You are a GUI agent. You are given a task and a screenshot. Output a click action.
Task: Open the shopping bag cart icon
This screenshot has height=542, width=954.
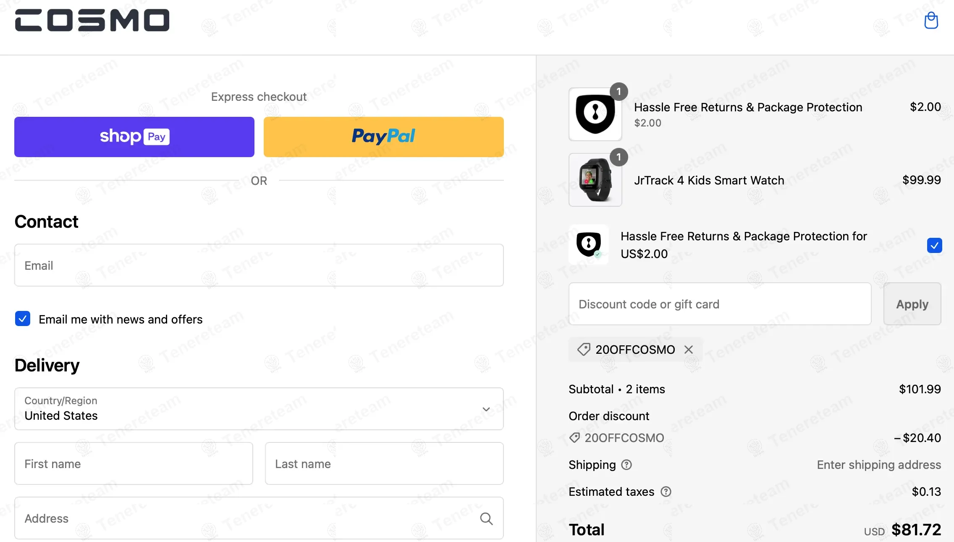[931, 21]
